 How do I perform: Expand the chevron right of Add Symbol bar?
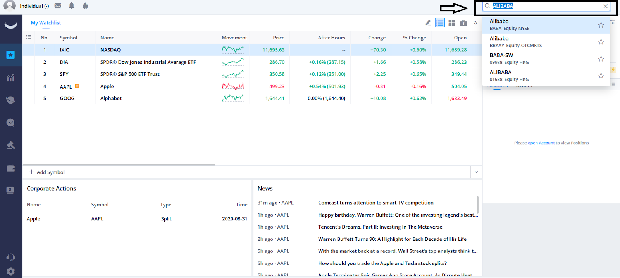[477, 172]
